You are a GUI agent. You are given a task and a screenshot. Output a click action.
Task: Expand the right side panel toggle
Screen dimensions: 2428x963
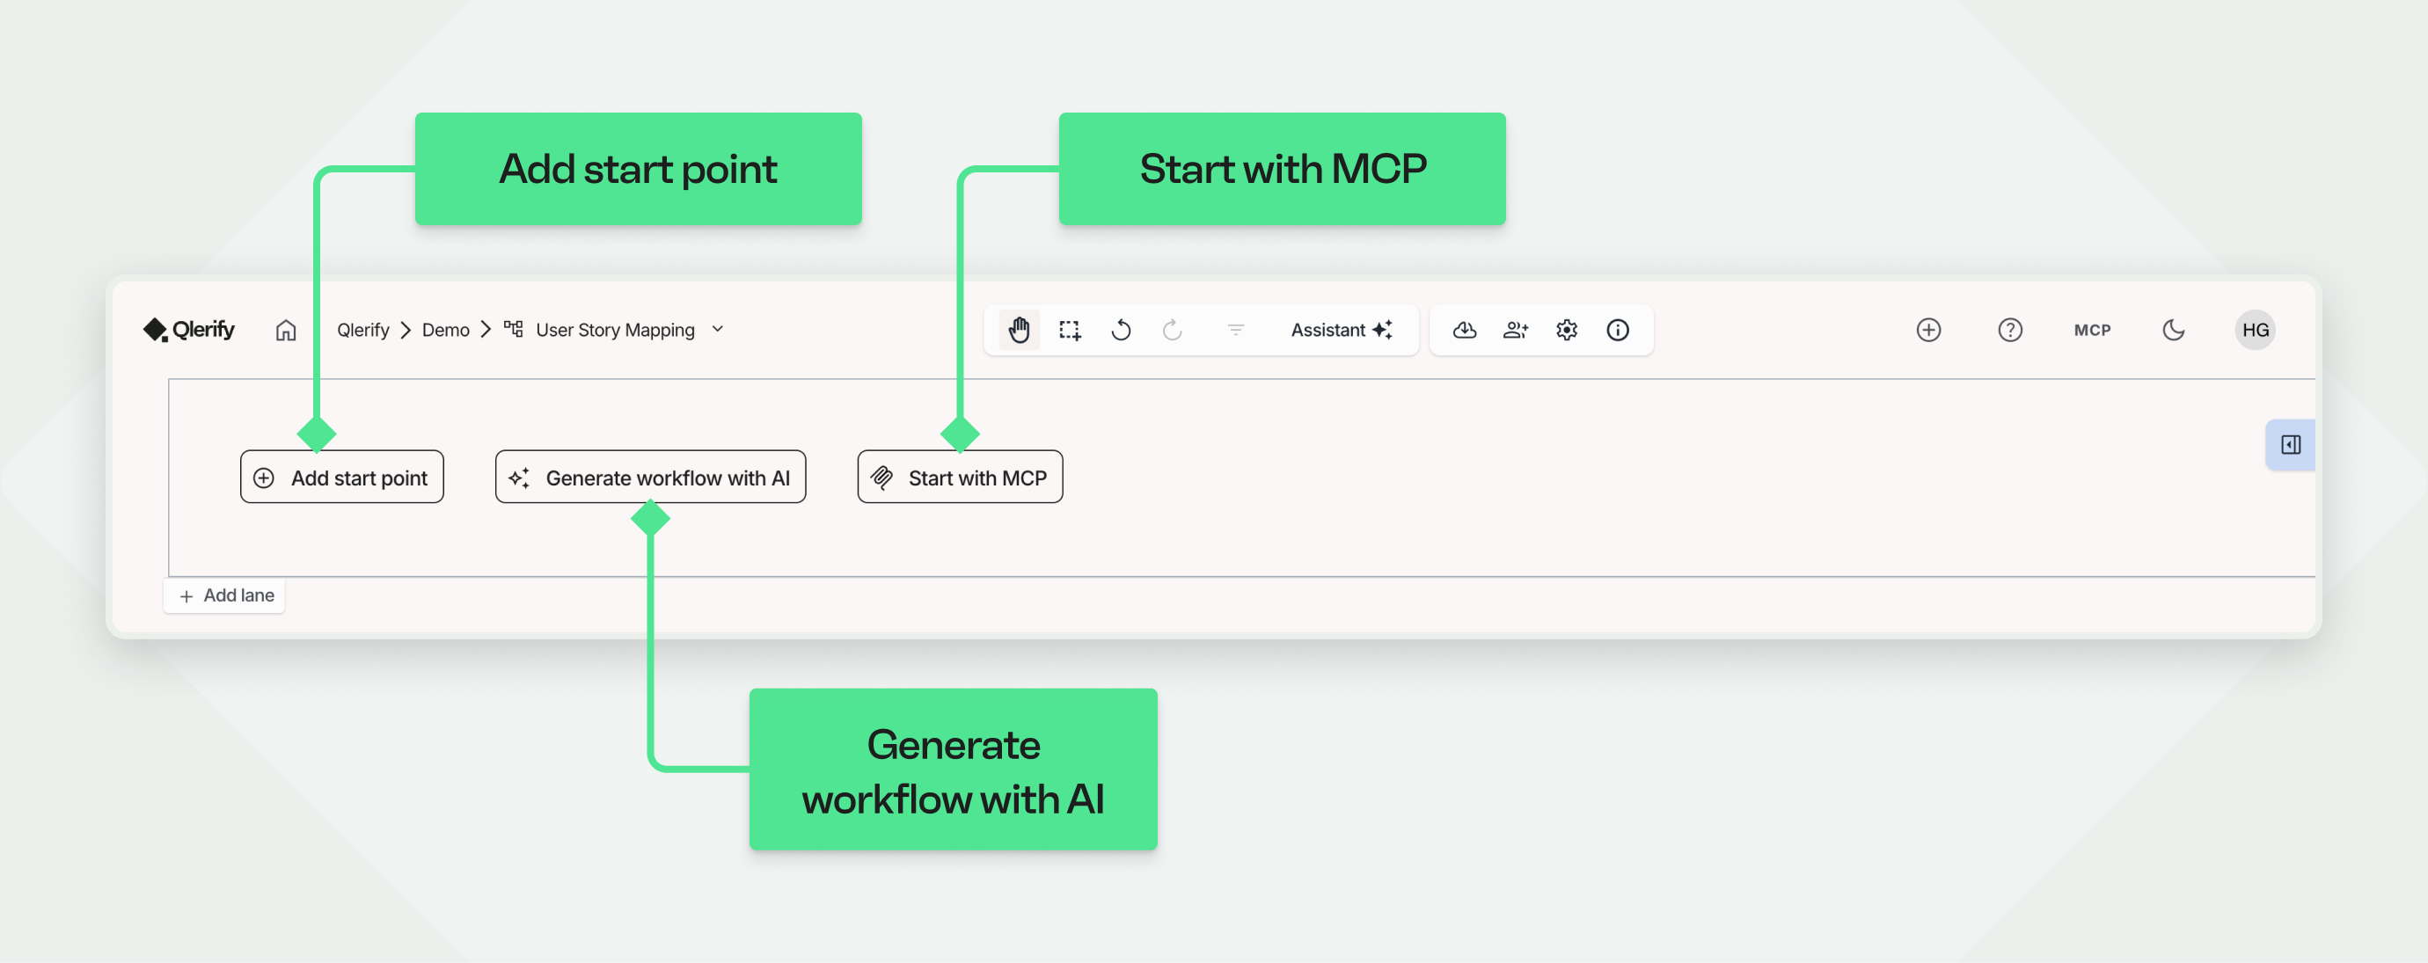point(2291,445)
